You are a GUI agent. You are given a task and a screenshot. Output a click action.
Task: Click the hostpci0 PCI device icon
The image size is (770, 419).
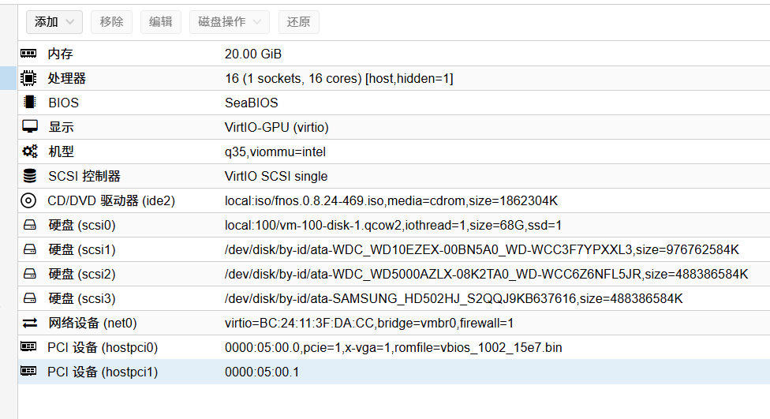(x=29, y=347)
